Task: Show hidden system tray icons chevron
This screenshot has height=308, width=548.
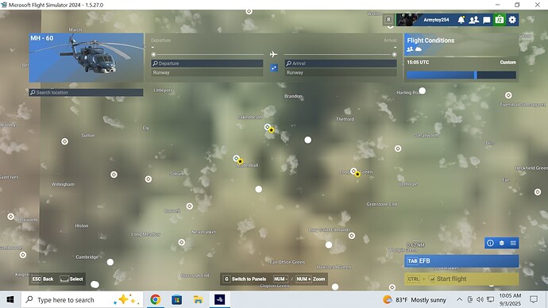Action: [459, 299]
